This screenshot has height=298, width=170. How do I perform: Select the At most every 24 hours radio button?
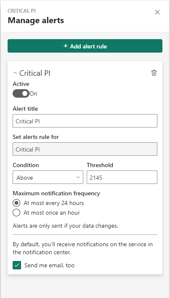coord(16,203)
